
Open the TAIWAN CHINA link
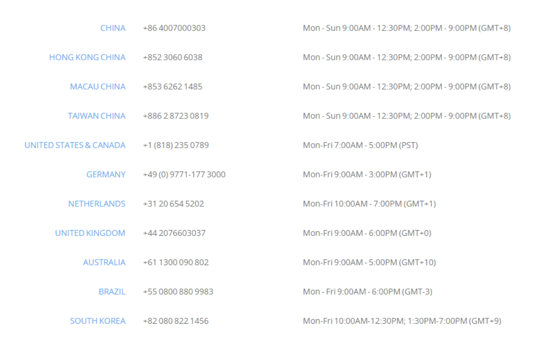96,116
